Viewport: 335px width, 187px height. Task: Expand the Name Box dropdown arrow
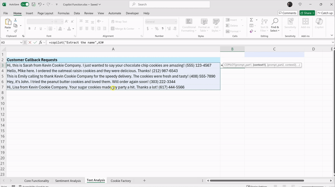pos(21,42)
